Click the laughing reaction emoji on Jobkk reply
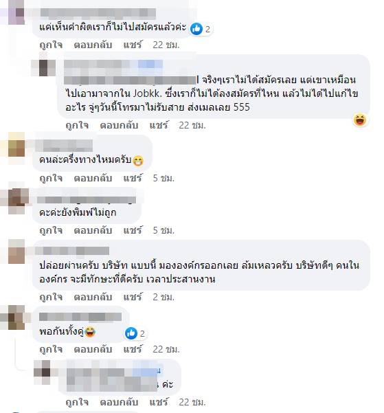384x413 pixels. point(360,120)
